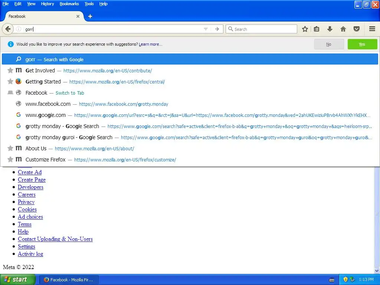Open the Settings link
This screenshot has height=285, width=380.
click(26, 246)
